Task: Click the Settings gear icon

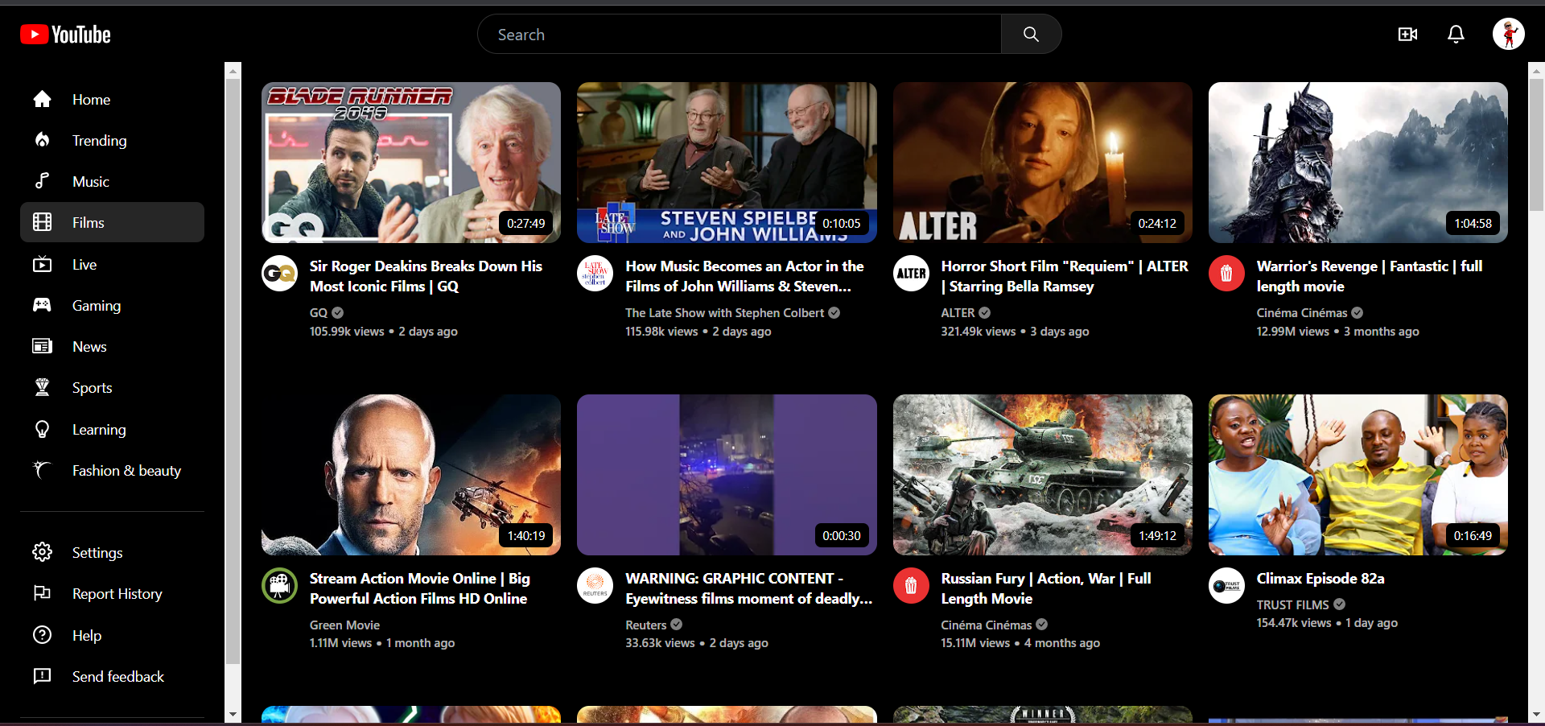Action: coord(42,552)
